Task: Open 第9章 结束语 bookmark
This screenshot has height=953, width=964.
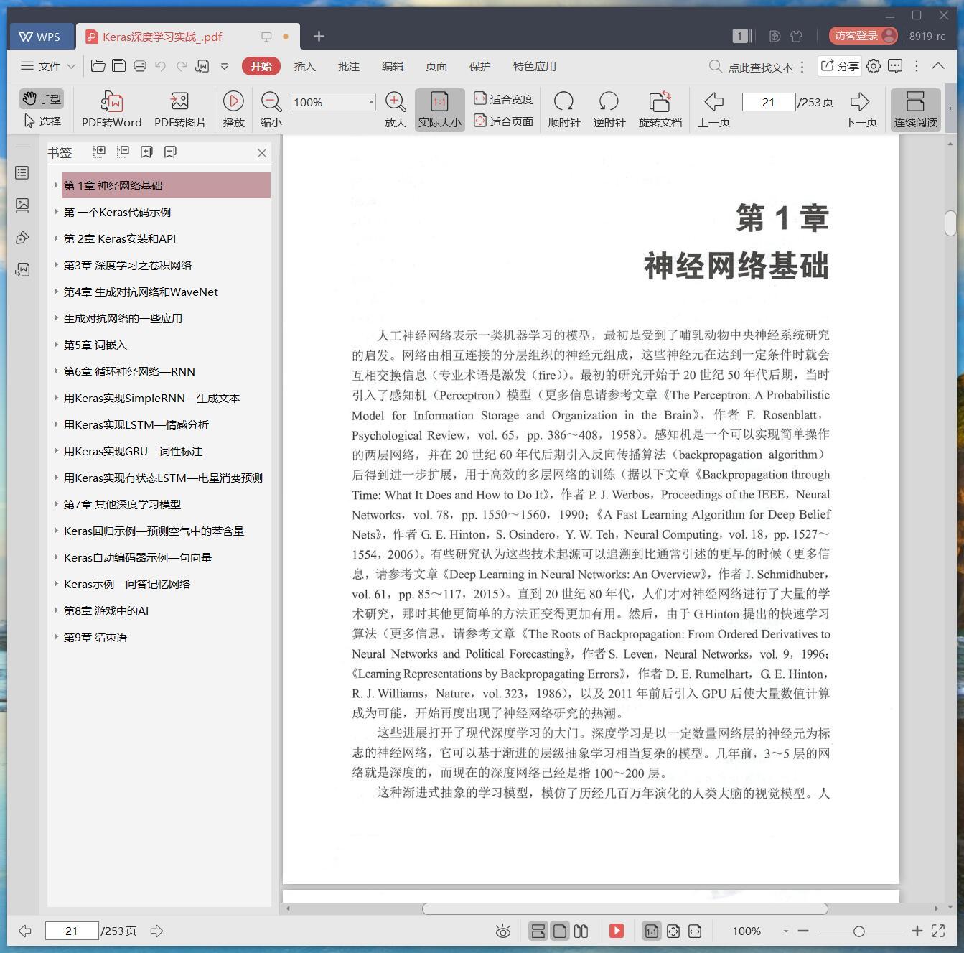Action: (95, 638)
